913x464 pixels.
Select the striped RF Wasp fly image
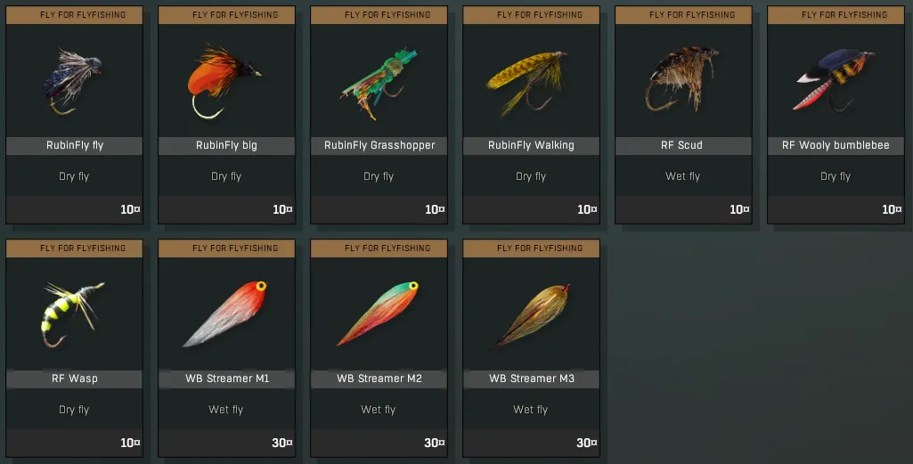pos(72,313)
